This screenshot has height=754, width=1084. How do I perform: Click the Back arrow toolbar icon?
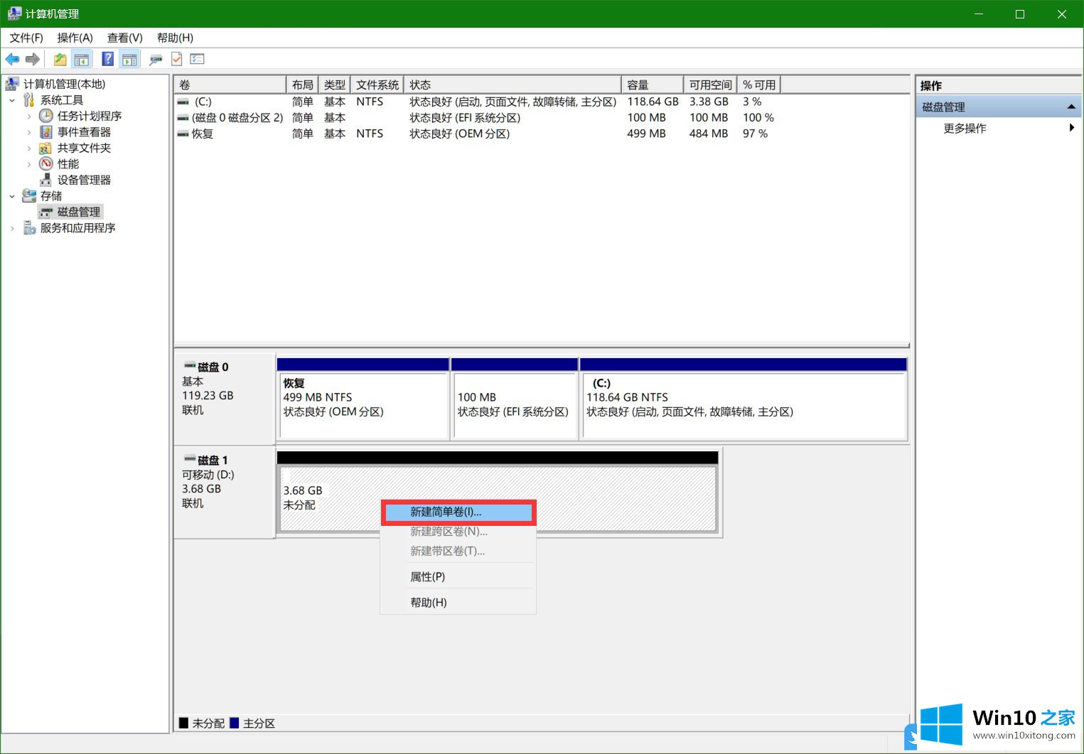[x=12, y=60]
